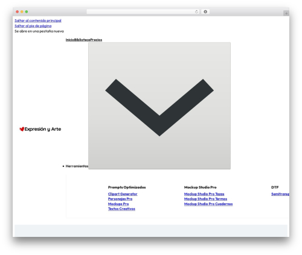The width and height of the screenshot is (302, 255).
Task: Click 'Se abre en una pestaña nueva' text
Action: coord(39,31)
